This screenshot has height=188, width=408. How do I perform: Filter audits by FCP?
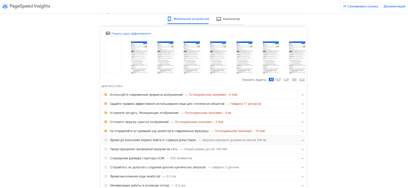[278, 80]
